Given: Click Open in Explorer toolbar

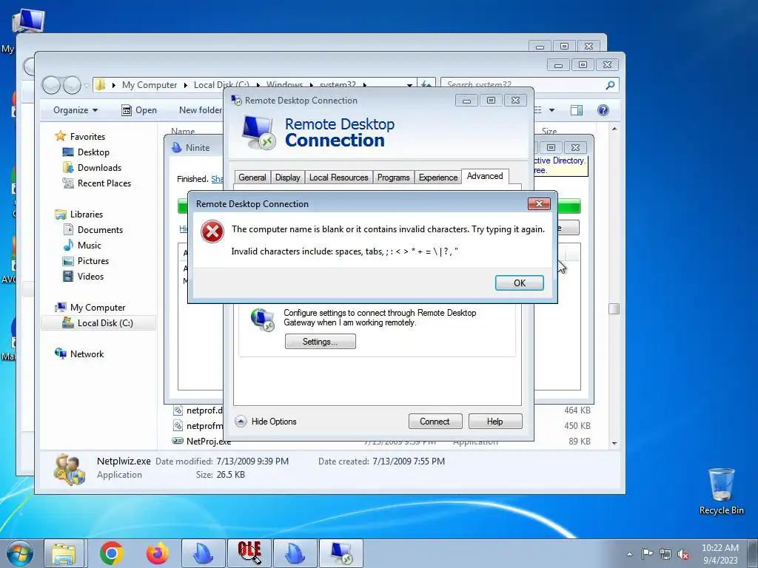Looking at the screenshot, I should pyautogui.click(x=139, y=110).
